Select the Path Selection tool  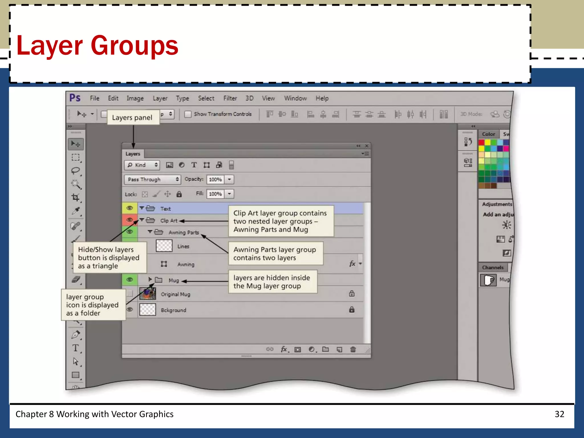click(76, 362)
